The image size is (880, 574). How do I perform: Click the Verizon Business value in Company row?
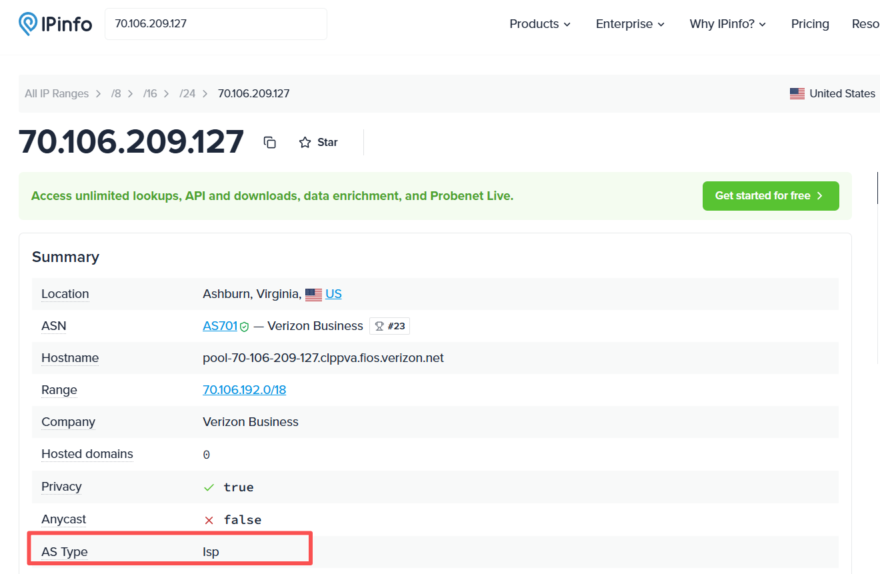[x=251, y=422]
